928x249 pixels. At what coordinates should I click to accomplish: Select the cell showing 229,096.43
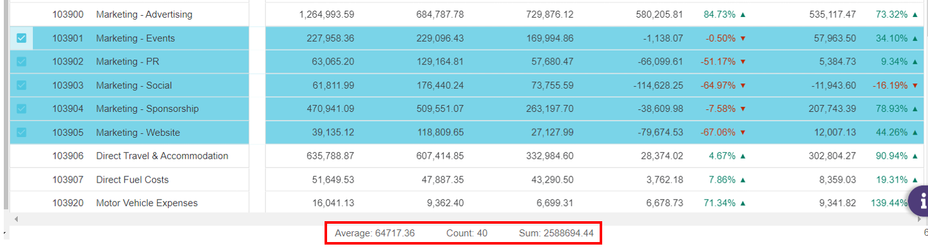(x=441, y=39)
